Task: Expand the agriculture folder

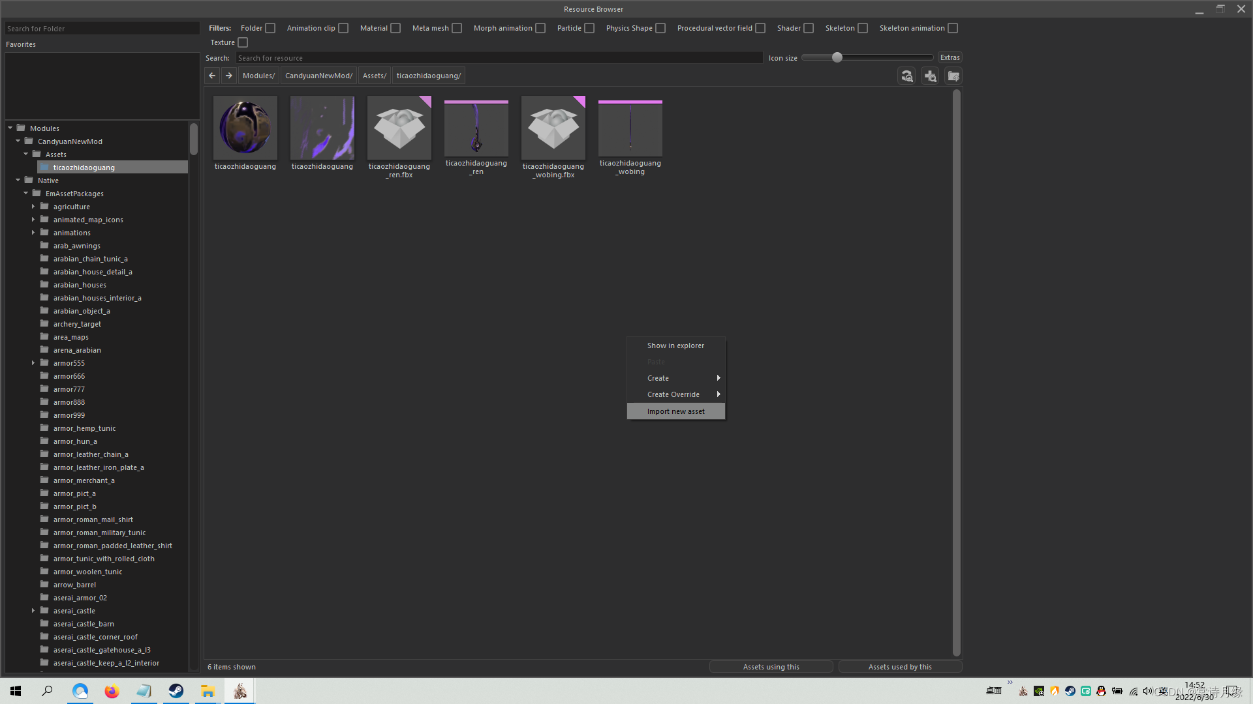Action: click(x=33, y=207)
